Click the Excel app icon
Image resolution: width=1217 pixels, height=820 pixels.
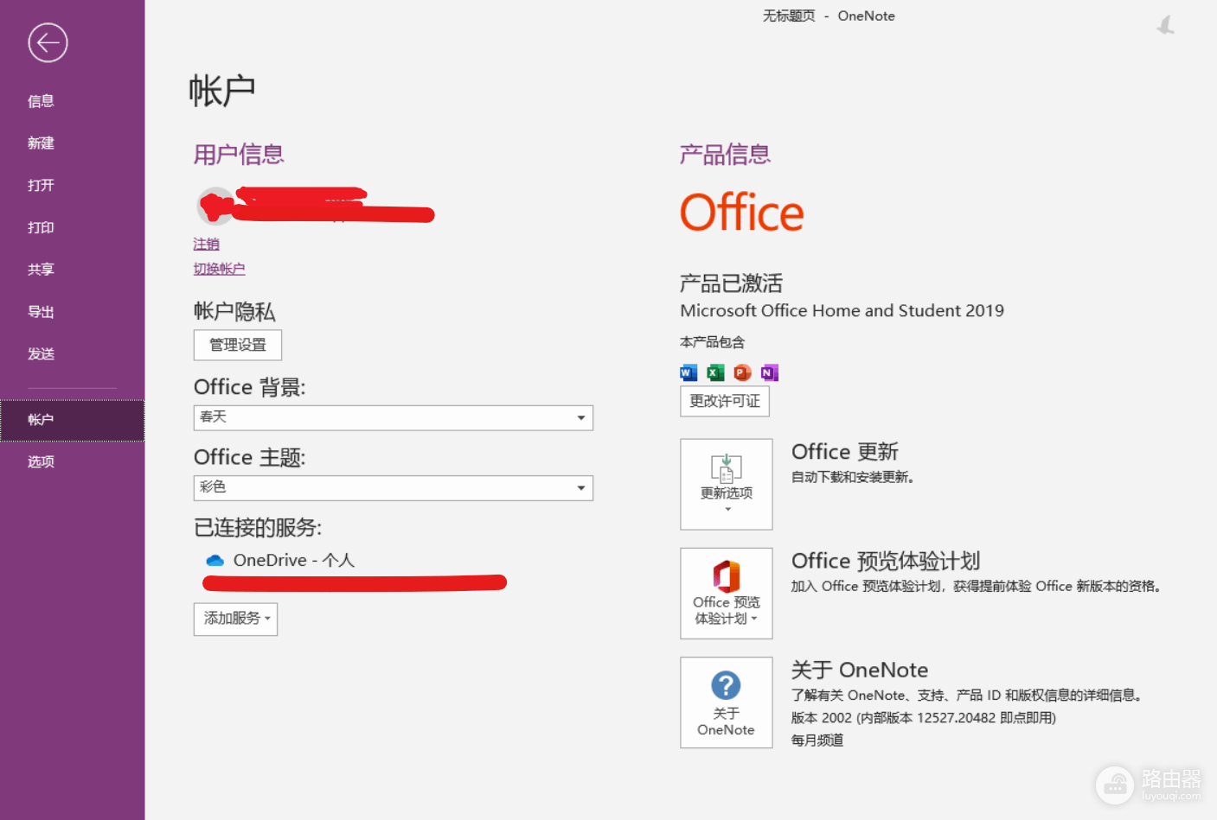coord(715,372)
